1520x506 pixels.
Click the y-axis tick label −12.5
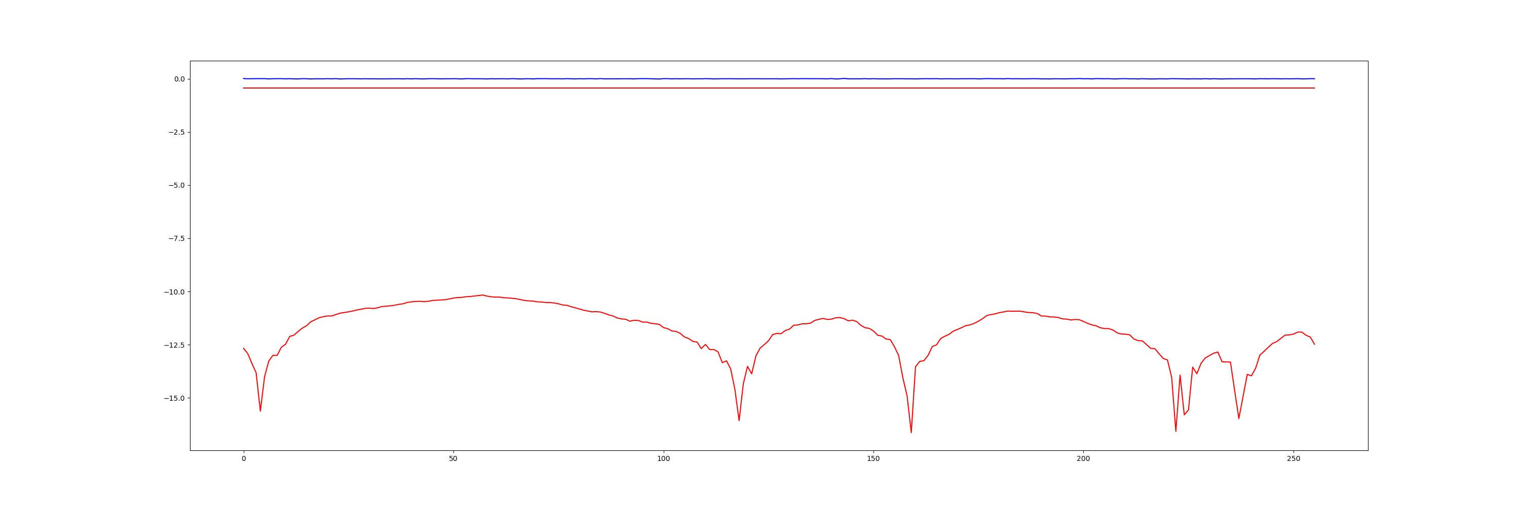point(174,345)
